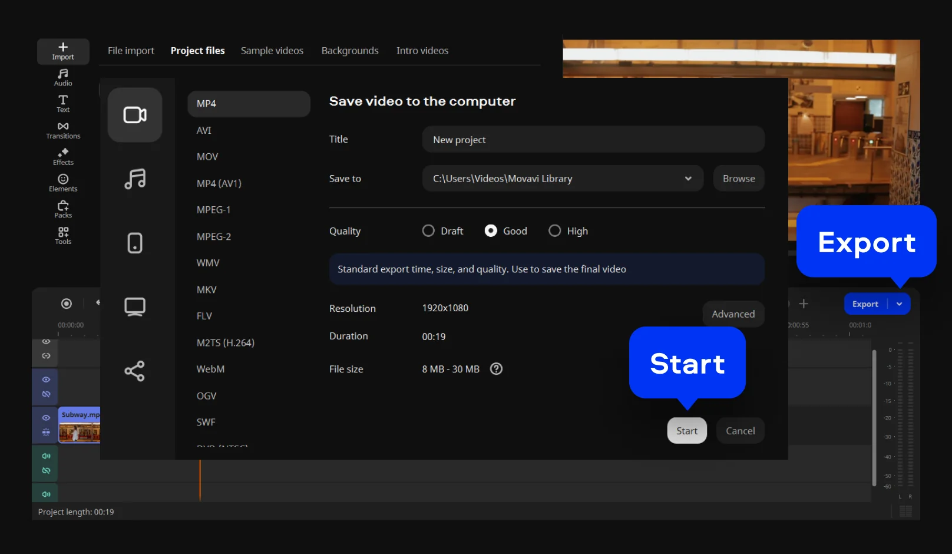Viewport: 952px width, 554px height.
Task: Toggle visibility eye on Subway.mp4 track
Action: [x=46, y=417]
